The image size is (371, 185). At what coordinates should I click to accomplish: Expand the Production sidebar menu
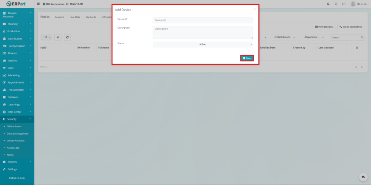click(17, 31)
